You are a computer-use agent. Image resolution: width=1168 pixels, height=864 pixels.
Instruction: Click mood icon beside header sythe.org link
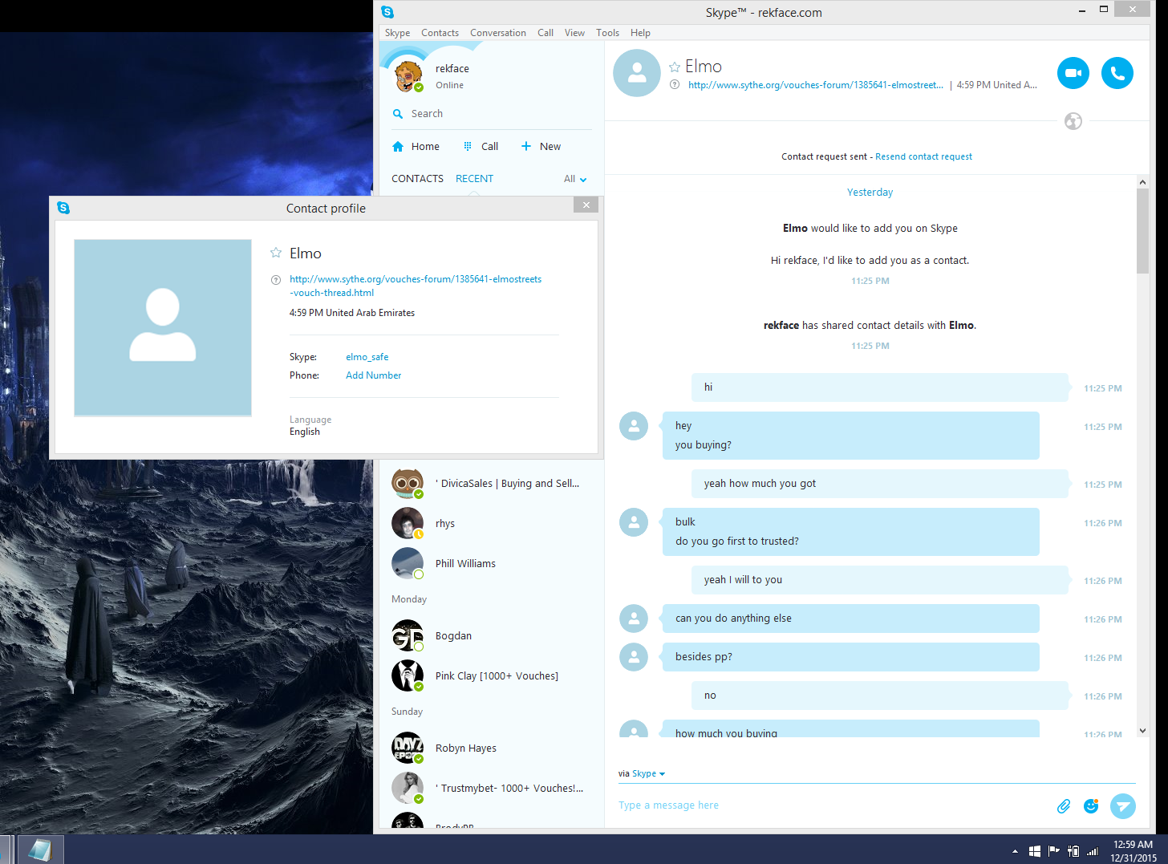[675, 84]
